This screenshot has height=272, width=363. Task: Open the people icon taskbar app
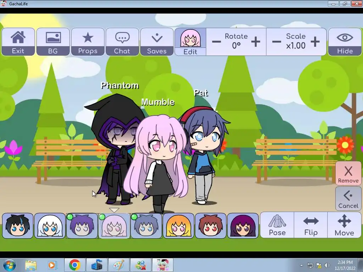click(140, 265)
